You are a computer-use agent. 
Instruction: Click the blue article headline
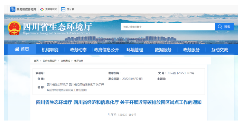point(119,103)
